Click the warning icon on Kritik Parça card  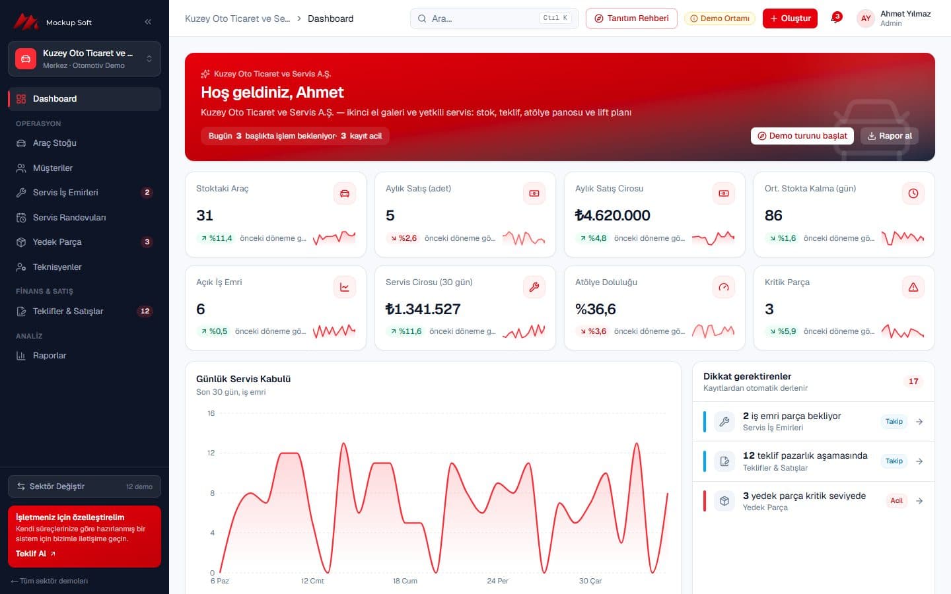click(913, 287)
